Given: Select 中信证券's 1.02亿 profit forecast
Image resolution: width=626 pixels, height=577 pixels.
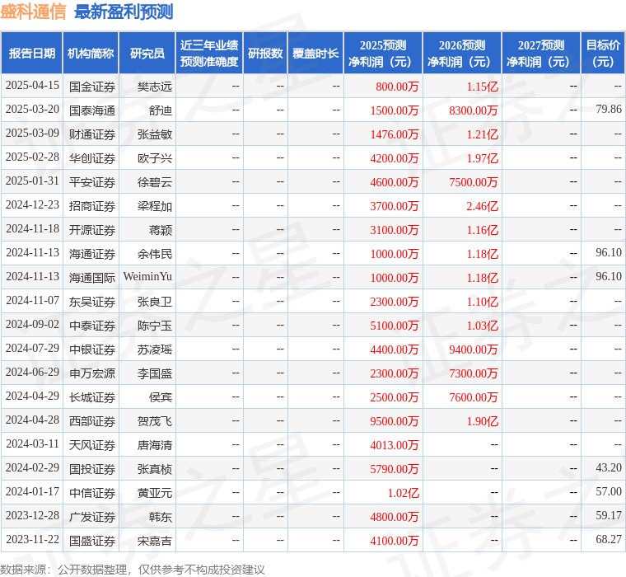Looking at the screenshot, I should 403,493.
